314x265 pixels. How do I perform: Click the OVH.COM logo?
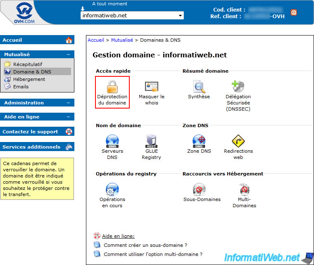(x=24, y=13)
